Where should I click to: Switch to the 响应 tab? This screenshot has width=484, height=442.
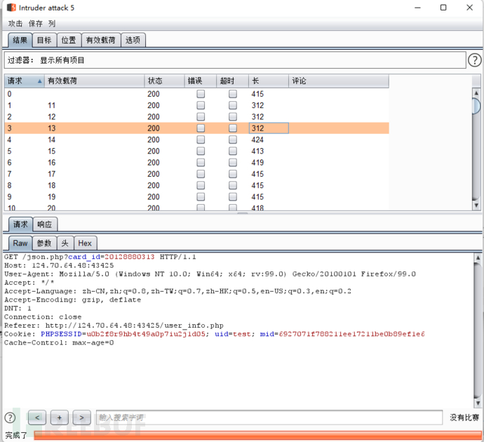(44, 225)
